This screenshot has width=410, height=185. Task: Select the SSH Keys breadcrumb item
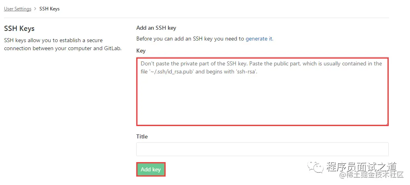tap(49, 9)
